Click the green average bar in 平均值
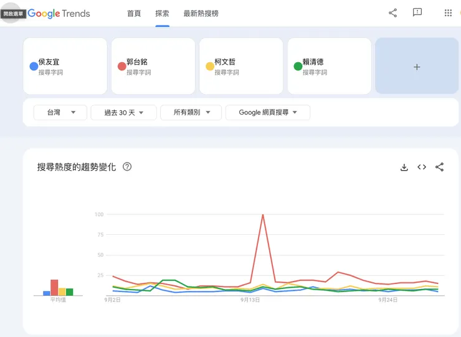 69,292
